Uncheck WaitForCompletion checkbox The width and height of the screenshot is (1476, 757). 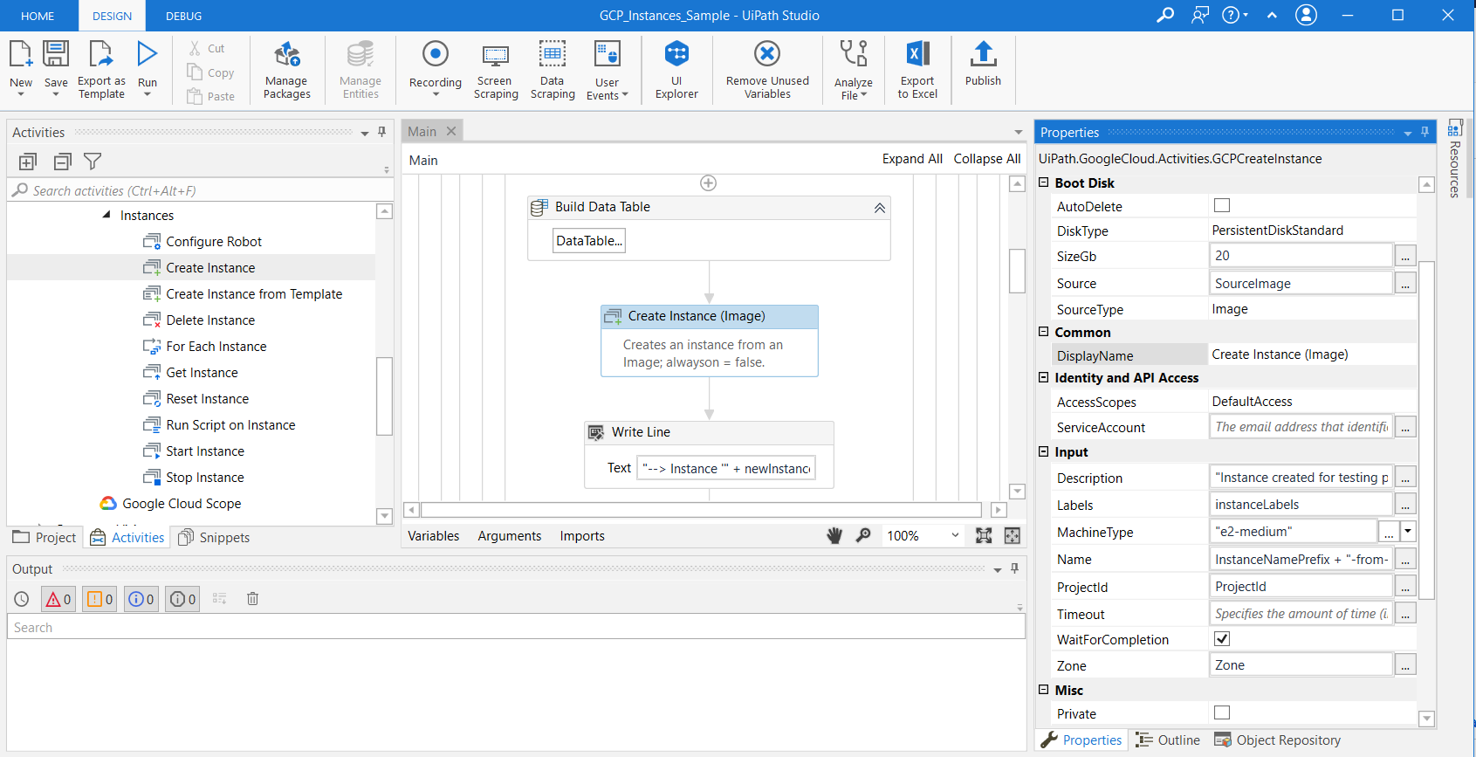pyautogui.click(x=1222, y=638)
